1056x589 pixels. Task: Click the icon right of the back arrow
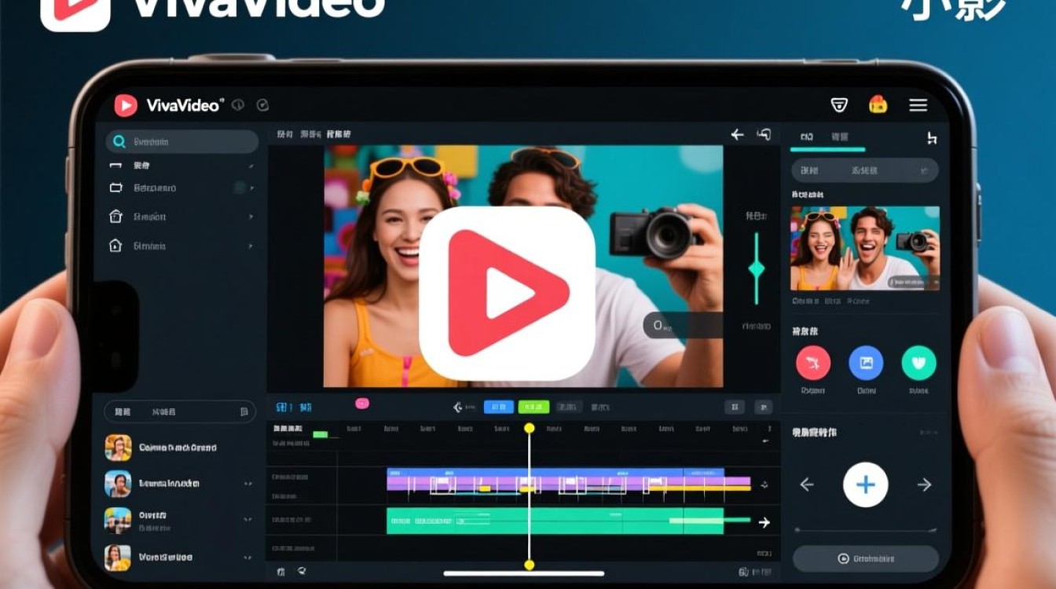tap(764, 135)
